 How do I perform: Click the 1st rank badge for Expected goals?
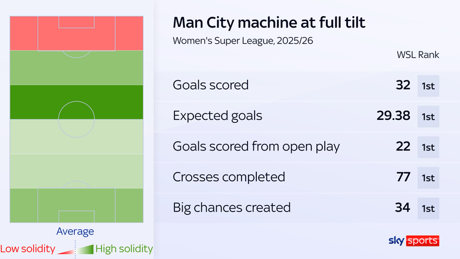pos(428,116)
